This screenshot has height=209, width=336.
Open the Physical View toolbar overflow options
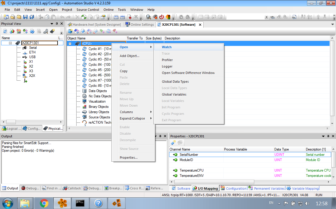[61, 33]
